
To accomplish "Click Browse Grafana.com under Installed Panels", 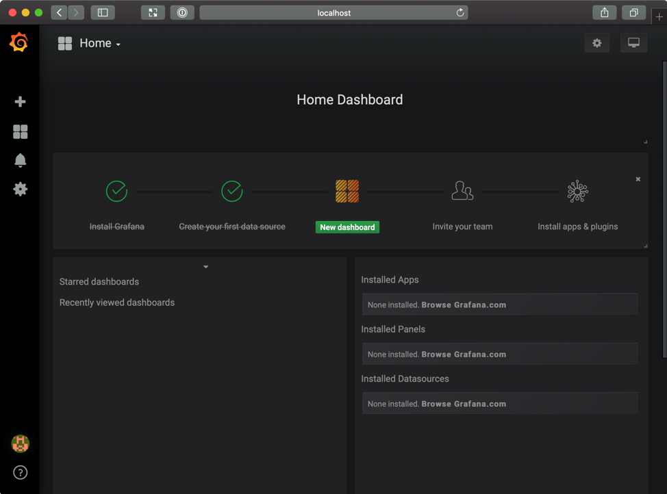I will [464, 354].
